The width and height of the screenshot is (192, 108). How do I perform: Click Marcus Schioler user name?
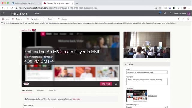pyautogui.click(x=180, y=14)
